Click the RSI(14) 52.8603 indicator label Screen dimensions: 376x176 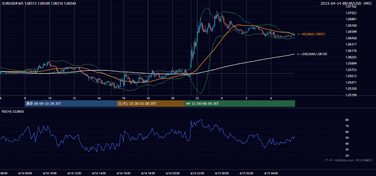pos(13,111)
